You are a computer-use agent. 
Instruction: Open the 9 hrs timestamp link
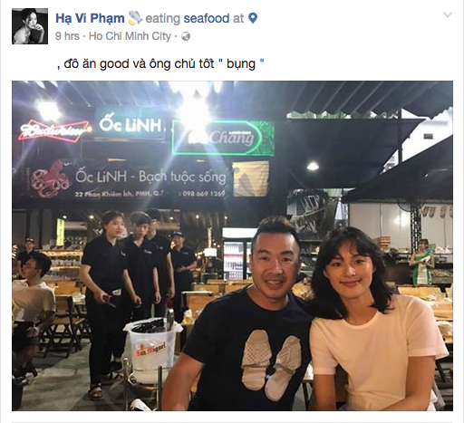tap(67, 36)
